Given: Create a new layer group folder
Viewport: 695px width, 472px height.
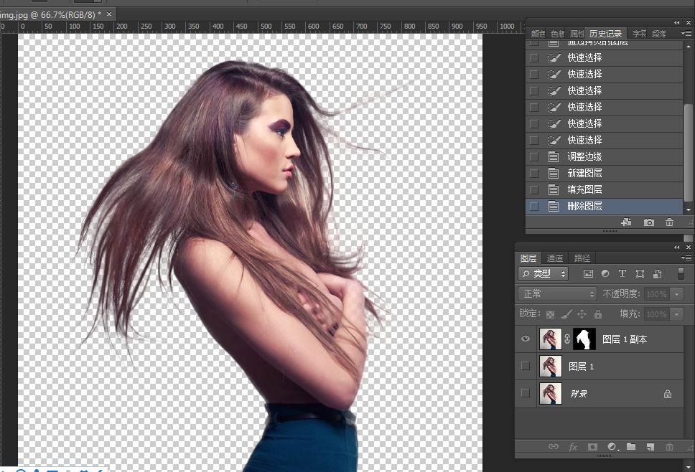Looking at the screenshot, I should [630, 446].
